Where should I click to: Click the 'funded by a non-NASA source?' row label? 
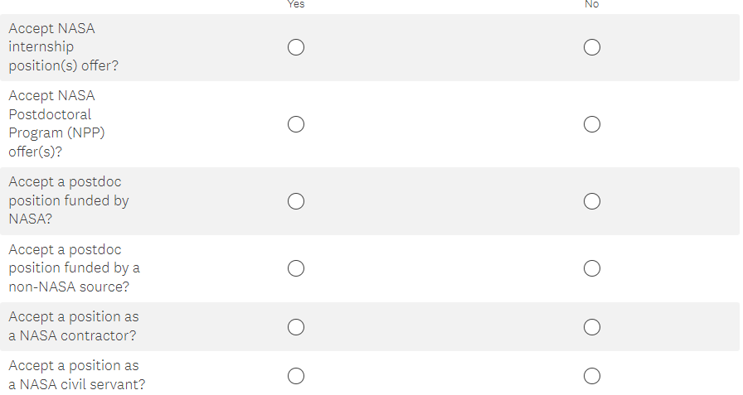pyautogui.click(x=74, y=268)
